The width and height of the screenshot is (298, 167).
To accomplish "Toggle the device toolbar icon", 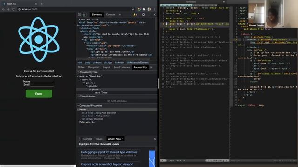I will tap(85, 14).
